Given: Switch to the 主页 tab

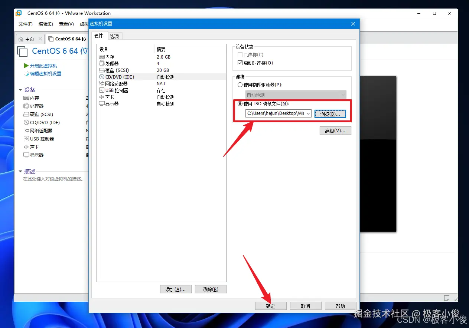Looking at the screenshot, I should pos(30,39).
